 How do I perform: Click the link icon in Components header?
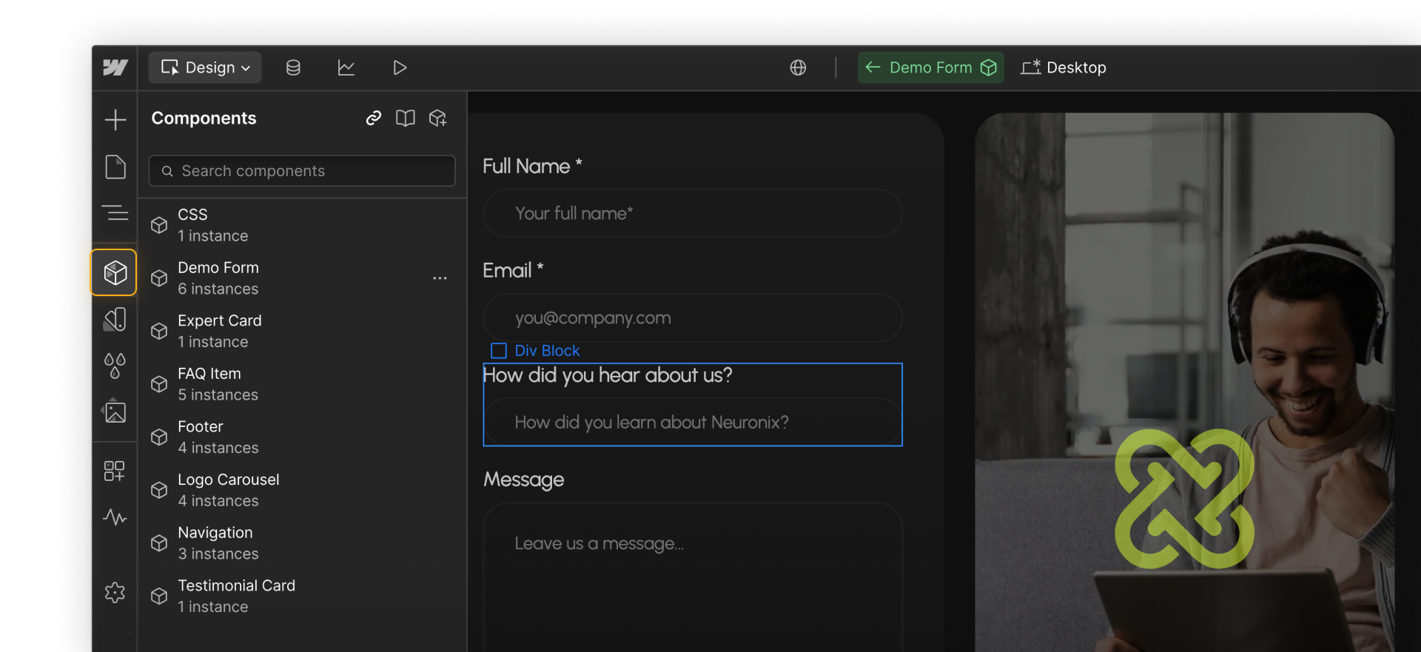[374, 118]
